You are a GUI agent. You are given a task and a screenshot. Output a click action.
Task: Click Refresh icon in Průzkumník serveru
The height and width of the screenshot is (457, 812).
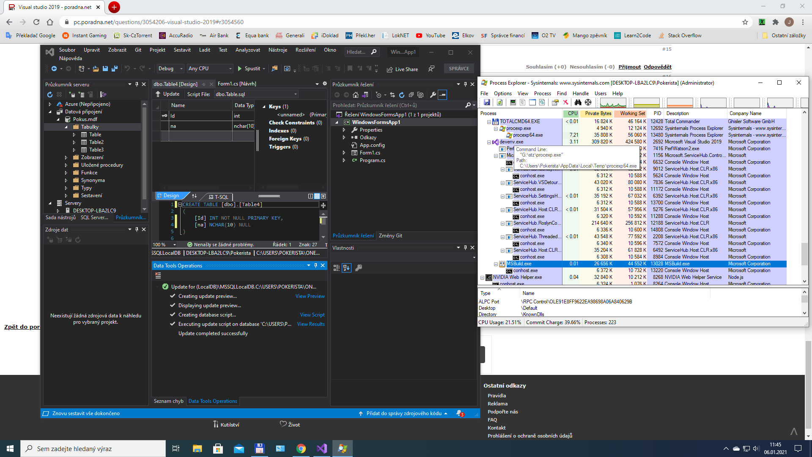pos(50,94)
